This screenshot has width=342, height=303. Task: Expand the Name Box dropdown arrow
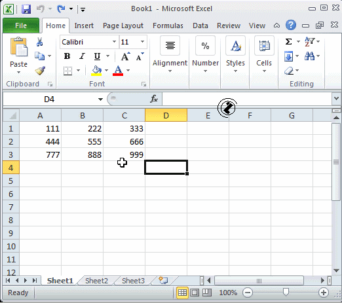pyautogui.click(x=100, y=99)
